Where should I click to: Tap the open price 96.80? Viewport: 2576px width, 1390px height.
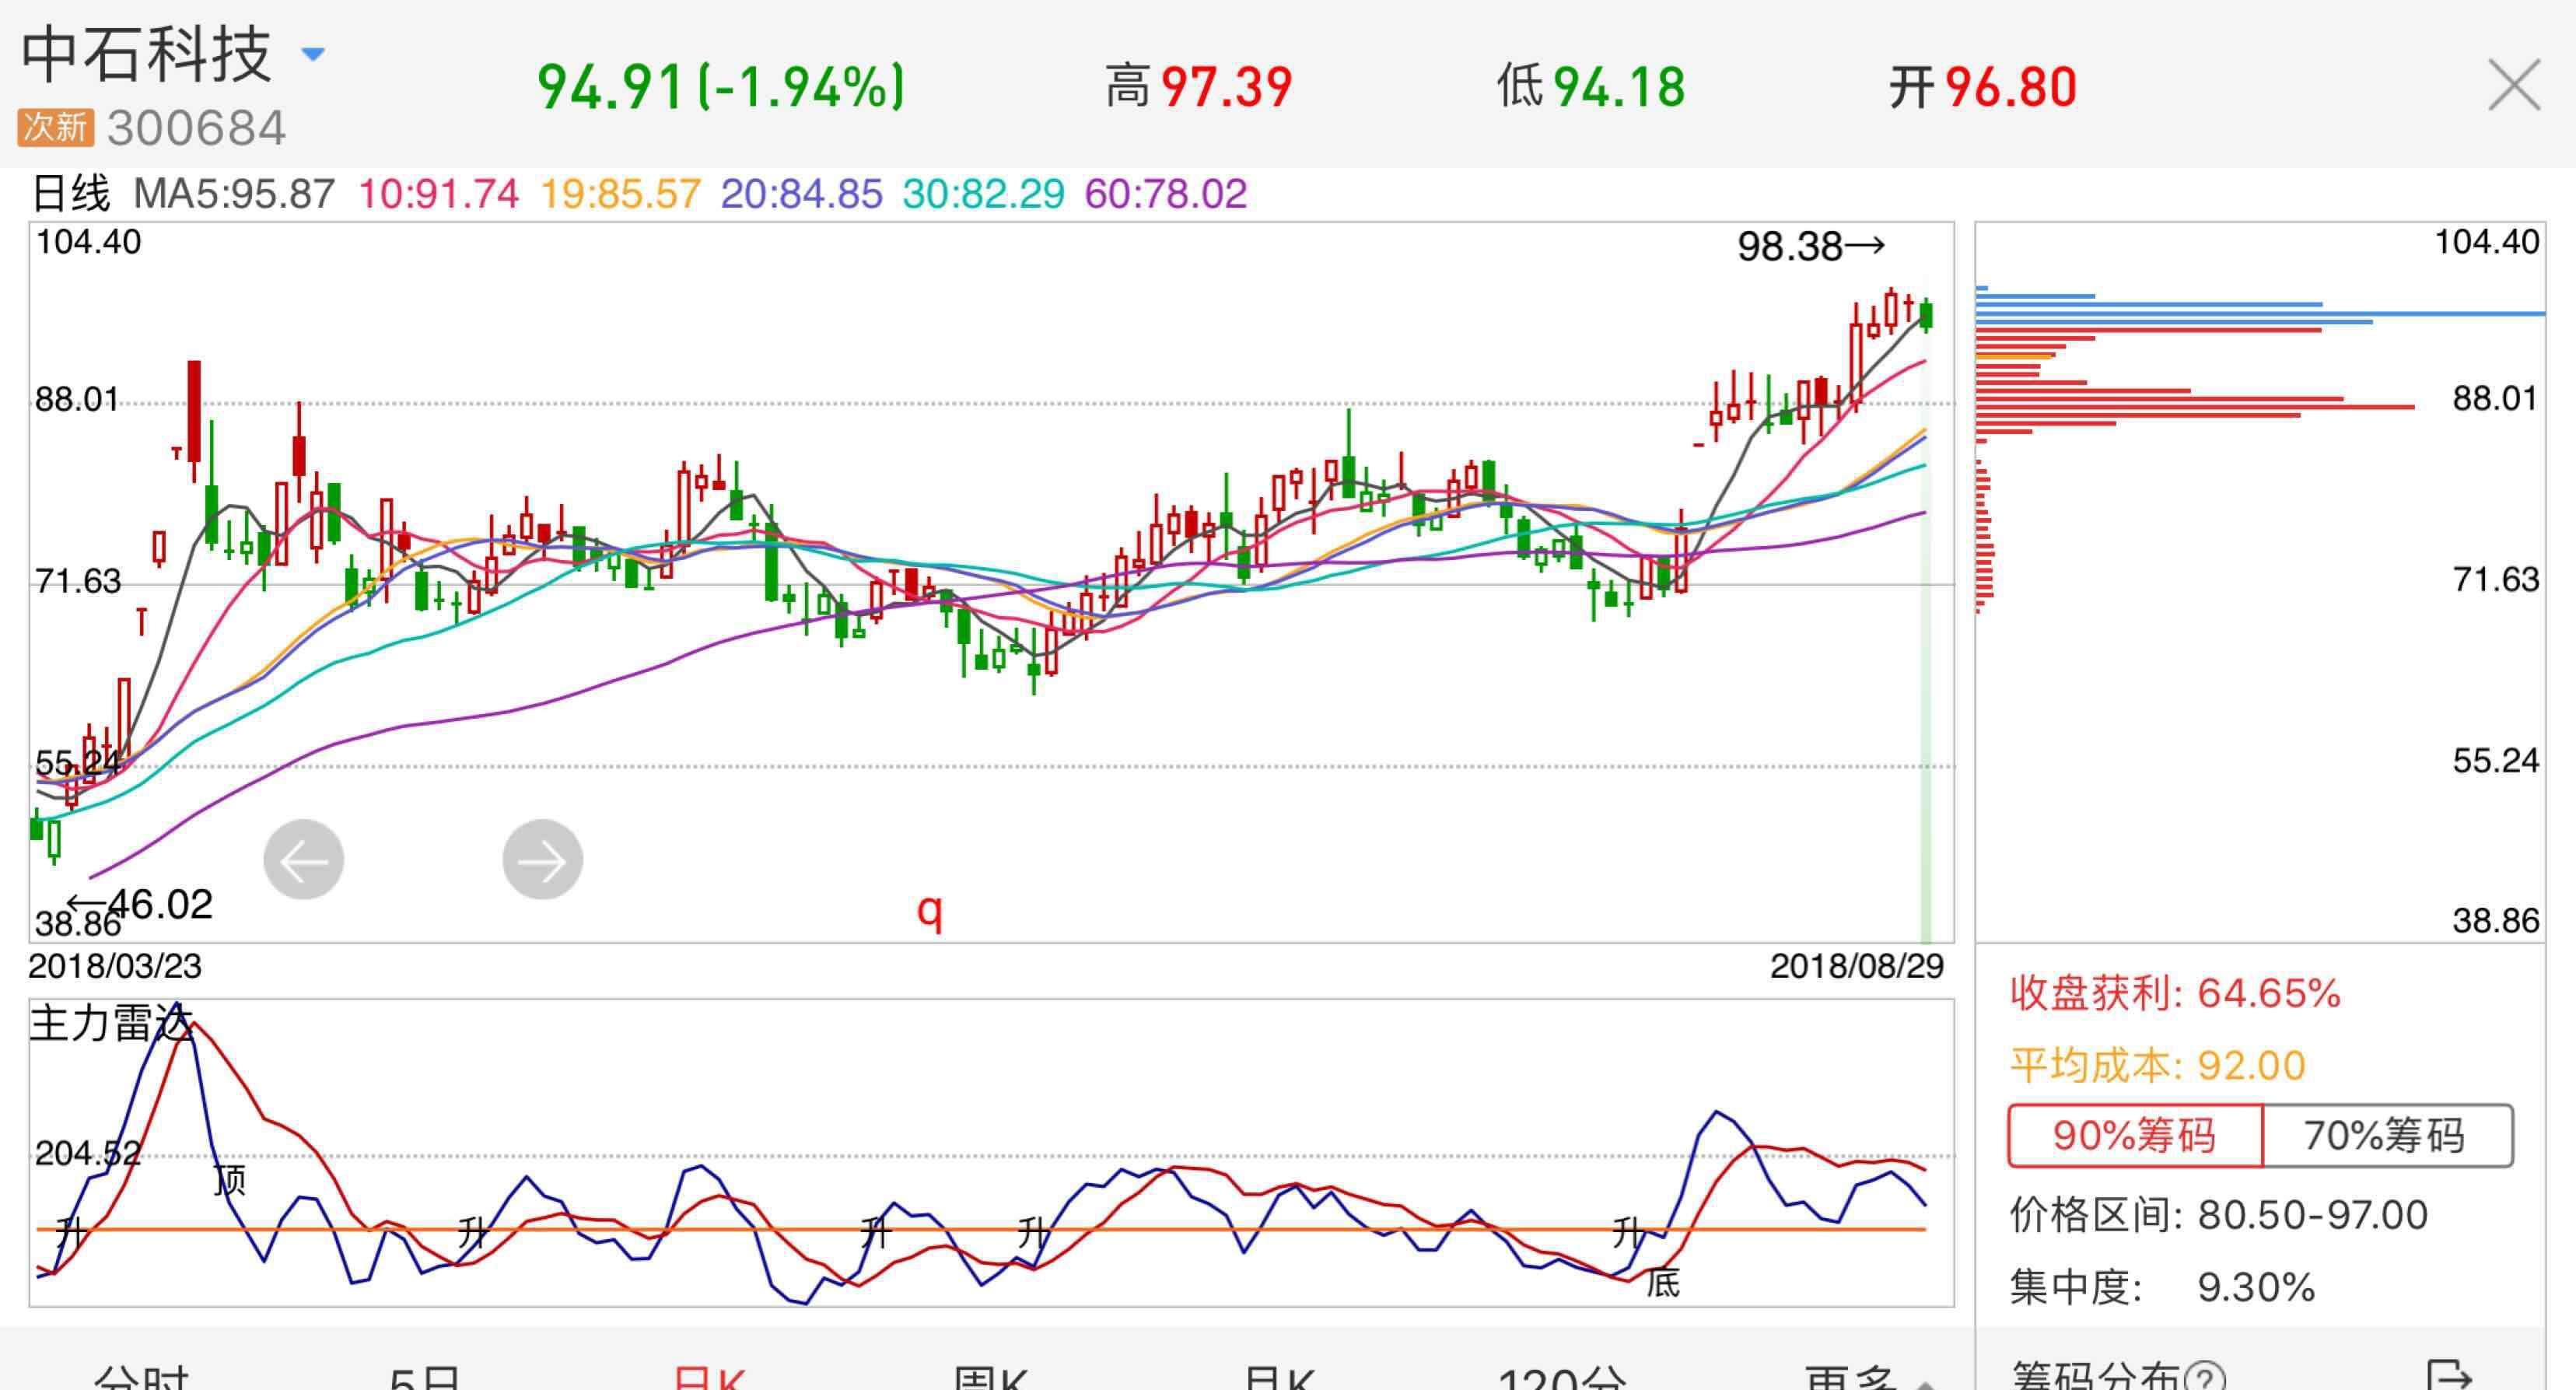(x=2011, y=86)
